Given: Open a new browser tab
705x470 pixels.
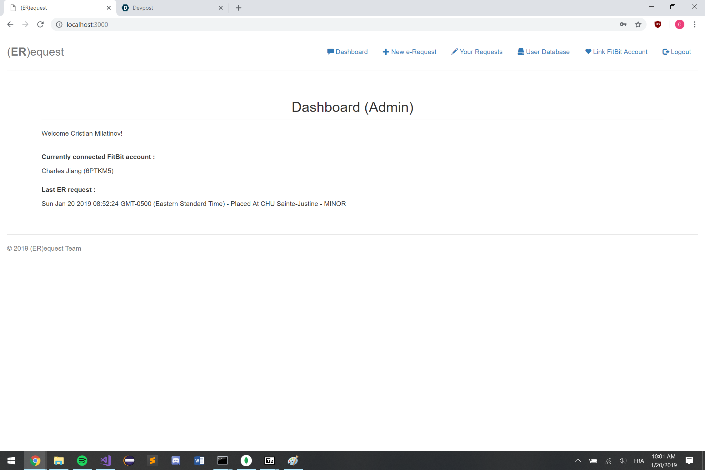Looking at the screenshot, I should pyautogui.click(x=238, y=8).
